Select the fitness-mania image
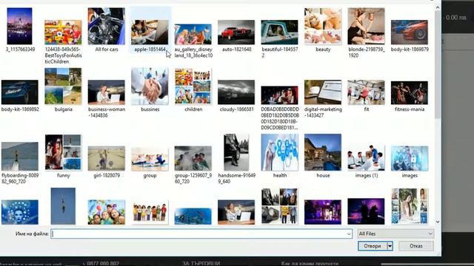 (x=410, y=93)
